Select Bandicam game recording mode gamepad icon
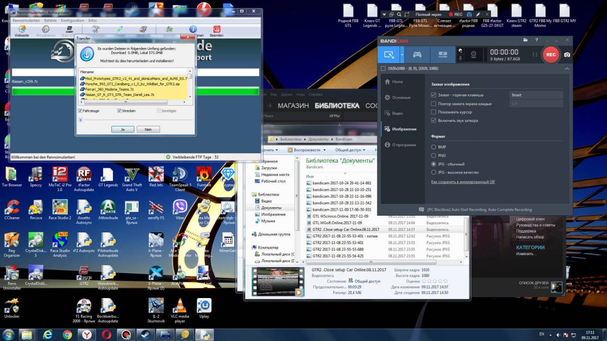The height and width of the screenshot is (341, 607). (416, 54)
